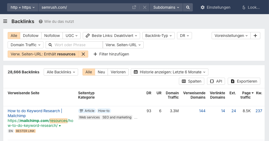Screen dimensions: 269x141
Task: Click the Wie du das nutzt help icon
Action: point(41,21)
